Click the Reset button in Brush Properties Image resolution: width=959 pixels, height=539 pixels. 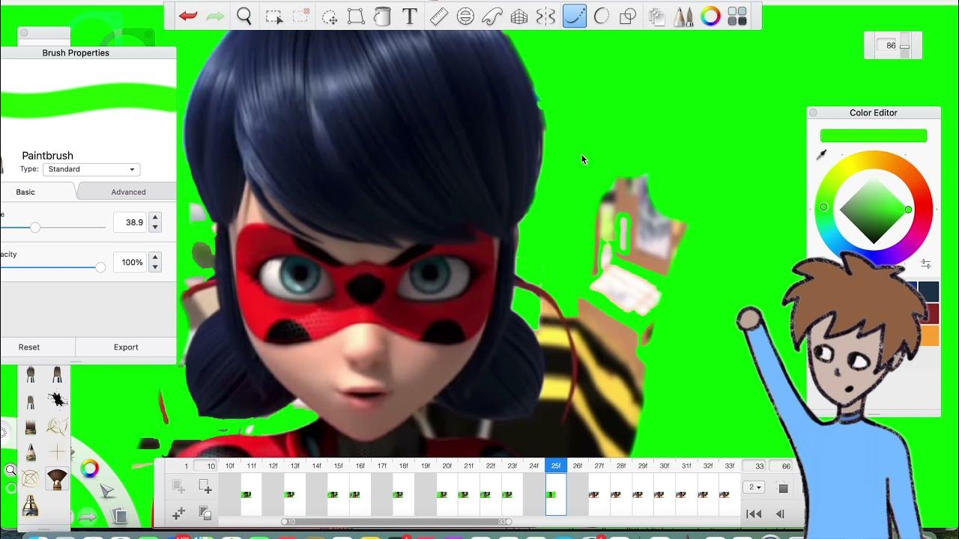coord(29,347)
